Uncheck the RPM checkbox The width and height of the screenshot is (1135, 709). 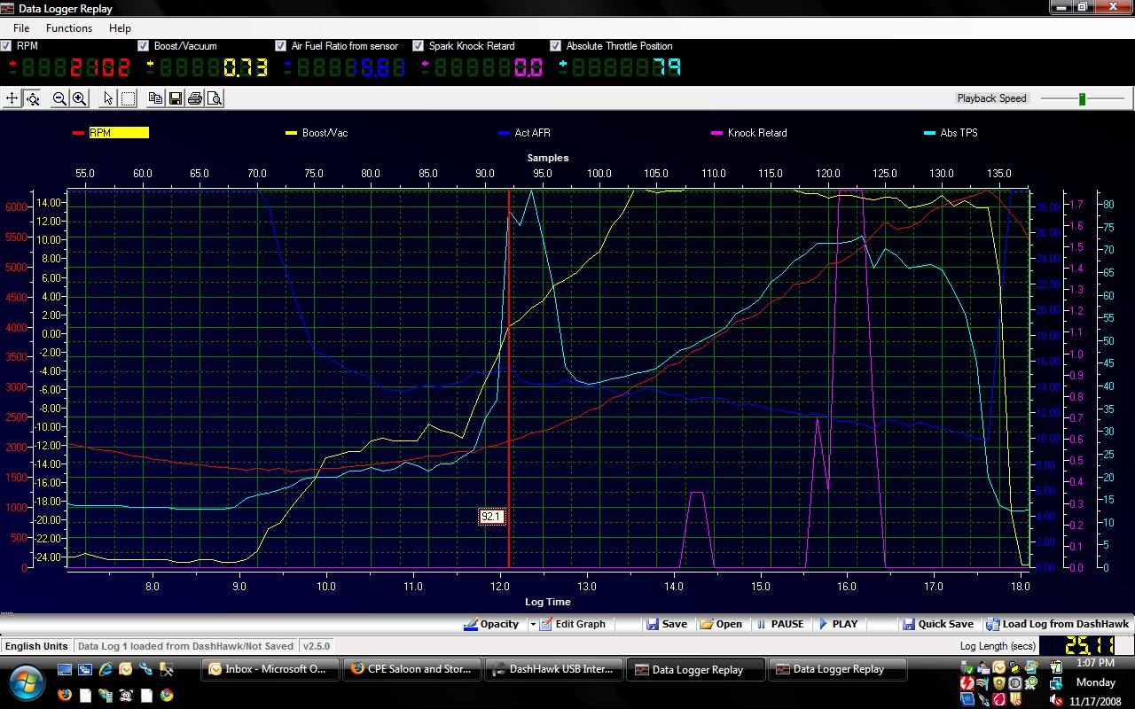[x=6, y=46]
